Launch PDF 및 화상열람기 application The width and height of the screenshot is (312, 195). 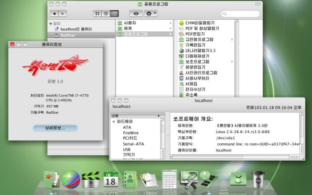(x=202, y=28)
